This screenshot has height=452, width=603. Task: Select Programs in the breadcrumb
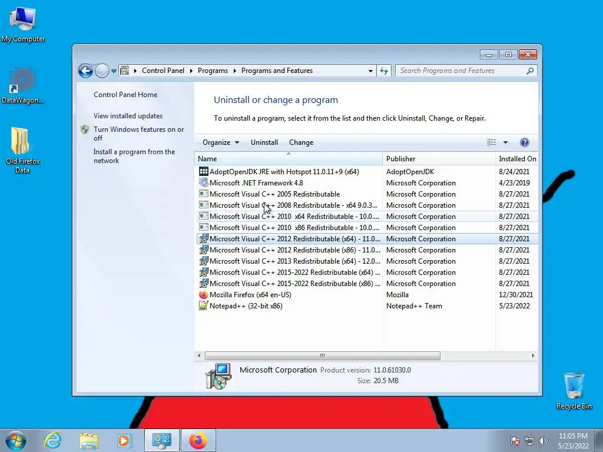pyautogui.click(x=213, y=71)
